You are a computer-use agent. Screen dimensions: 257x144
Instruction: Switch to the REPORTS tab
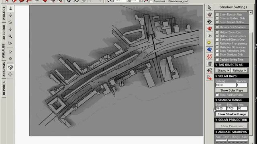click(4, 88)
